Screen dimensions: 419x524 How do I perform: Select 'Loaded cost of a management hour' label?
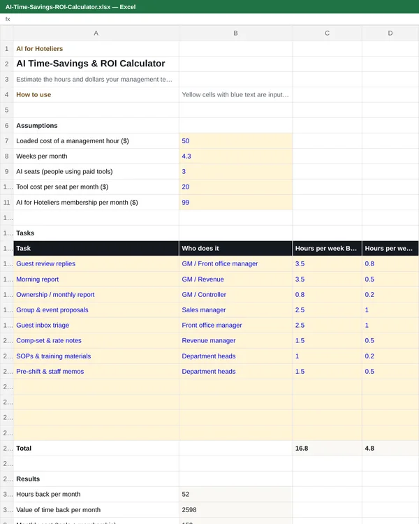pos(96,140)
